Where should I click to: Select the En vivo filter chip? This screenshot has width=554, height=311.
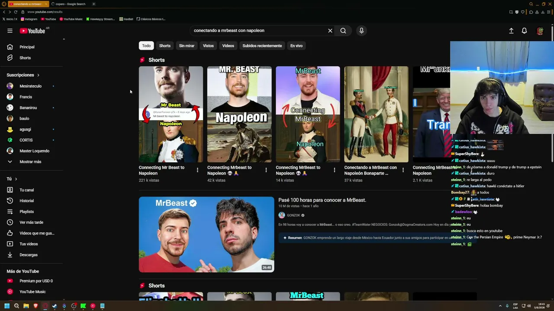tap(296, 46)
